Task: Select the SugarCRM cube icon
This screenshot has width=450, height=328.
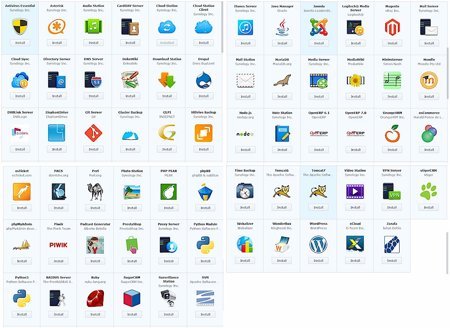Action: (132, 298)
